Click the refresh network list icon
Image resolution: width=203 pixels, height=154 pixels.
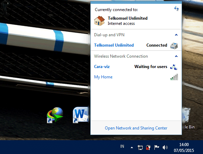point(176,9)
